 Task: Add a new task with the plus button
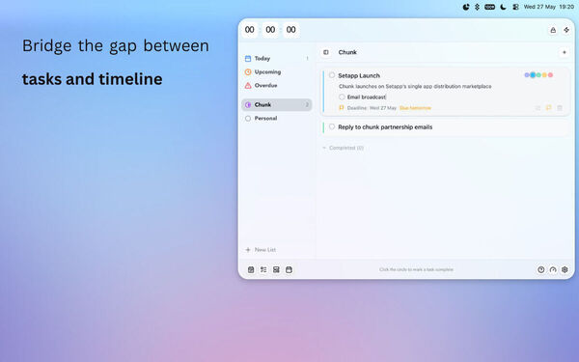coord(565,52)
